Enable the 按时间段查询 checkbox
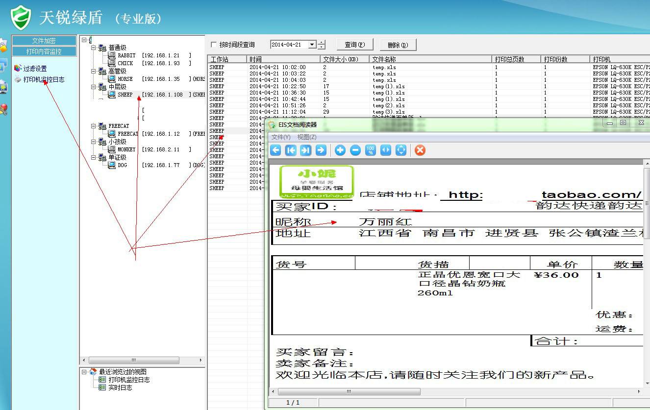Screen dimensions: 650x410 (x=213, y=45)
